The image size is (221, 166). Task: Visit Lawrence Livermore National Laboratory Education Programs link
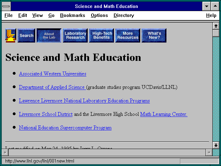point(84,101)
